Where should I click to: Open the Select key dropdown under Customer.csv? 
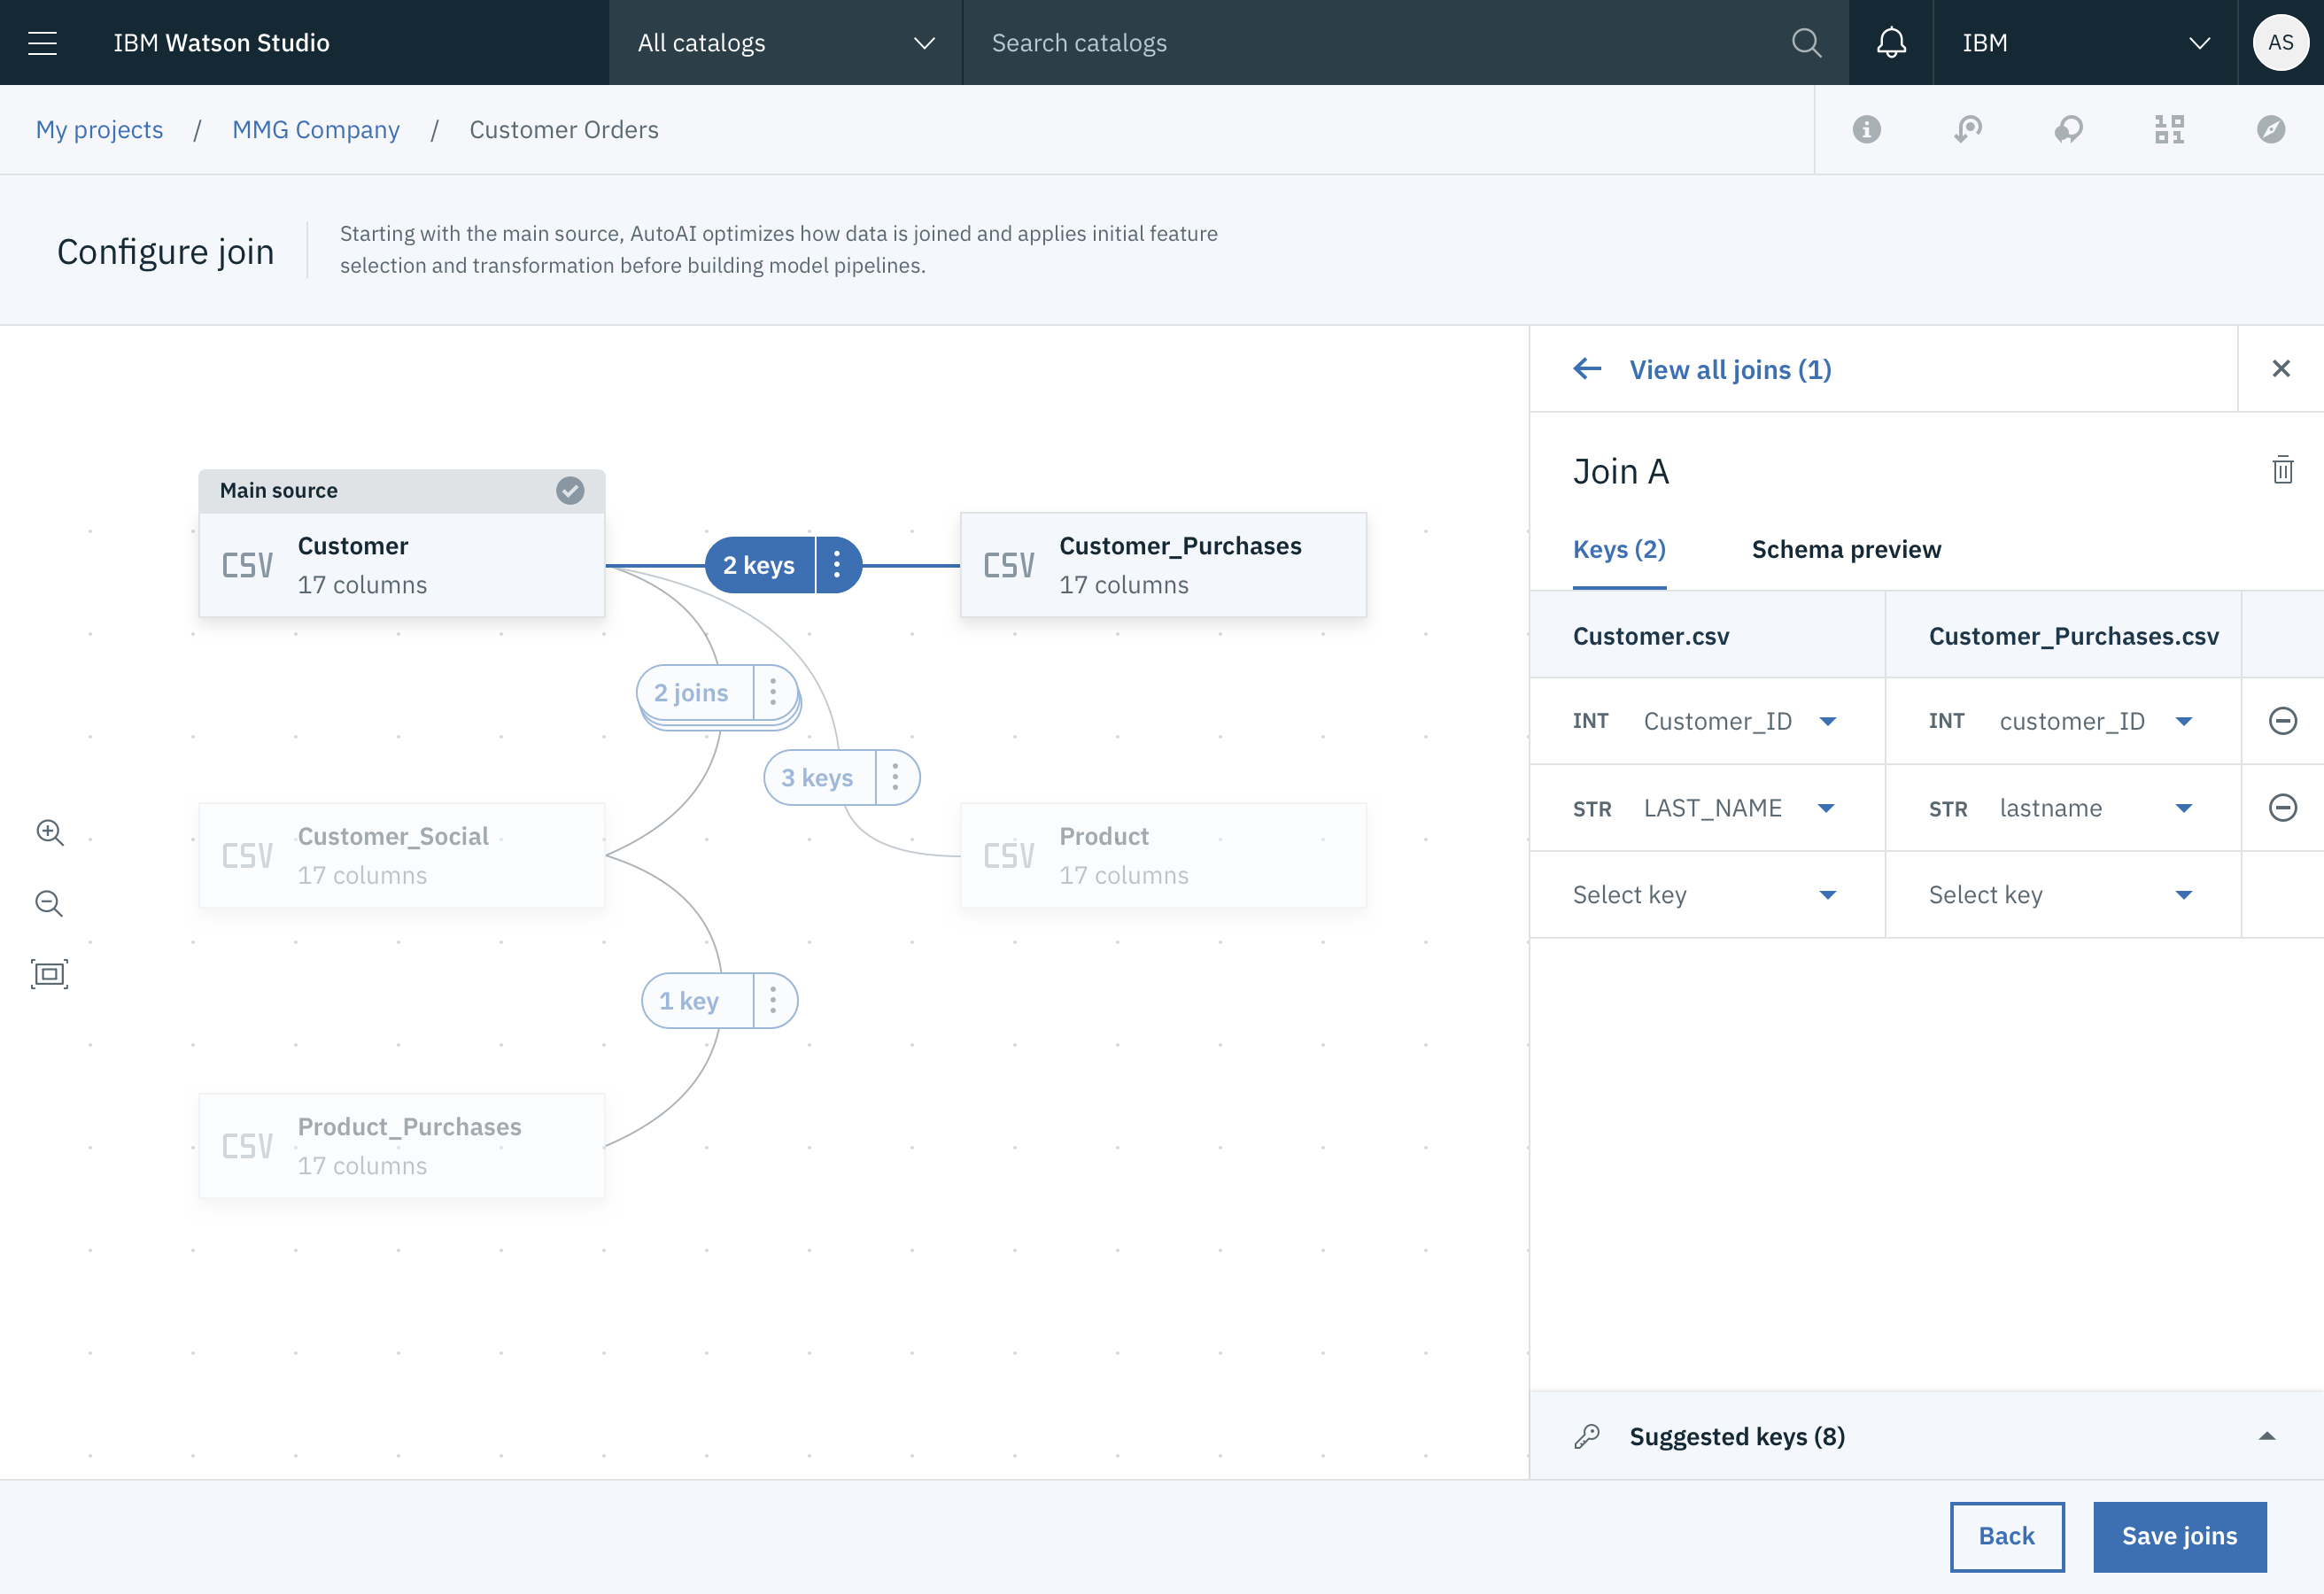point(1830,894)
